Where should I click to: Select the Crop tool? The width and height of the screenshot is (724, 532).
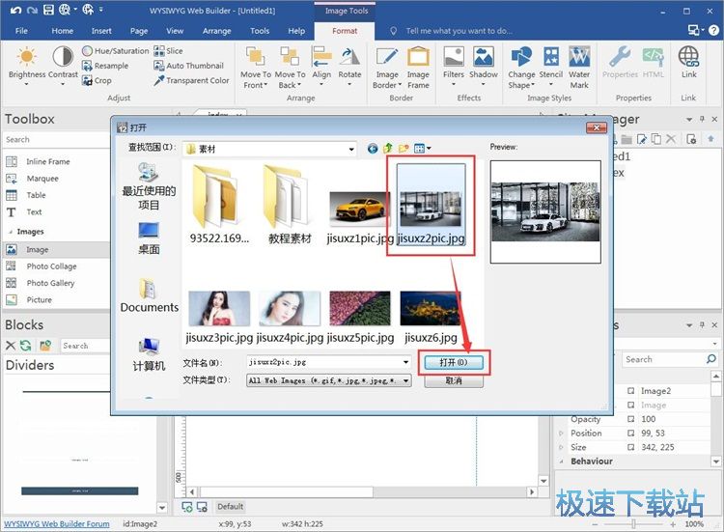tap(97, 81)
